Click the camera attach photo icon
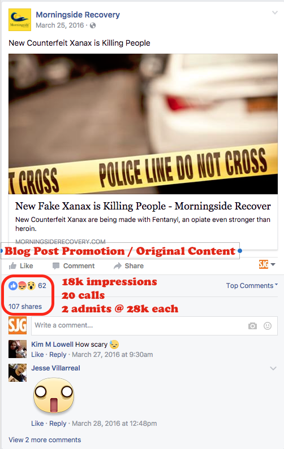 point(252,326)
